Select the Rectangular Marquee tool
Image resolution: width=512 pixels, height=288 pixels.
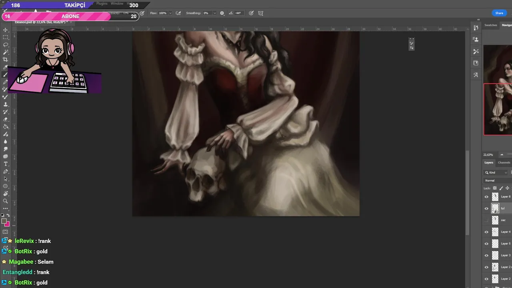click(x=6, y=37)
